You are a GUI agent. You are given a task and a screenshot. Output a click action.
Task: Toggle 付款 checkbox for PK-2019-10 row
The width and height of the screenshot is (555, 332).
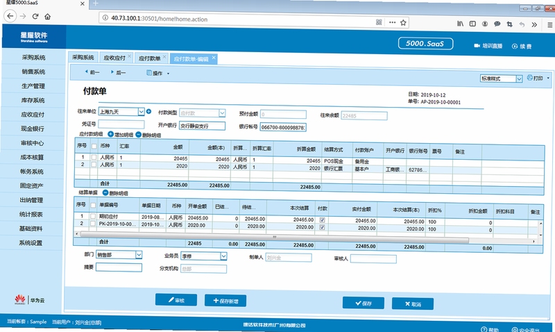[322, 227]
